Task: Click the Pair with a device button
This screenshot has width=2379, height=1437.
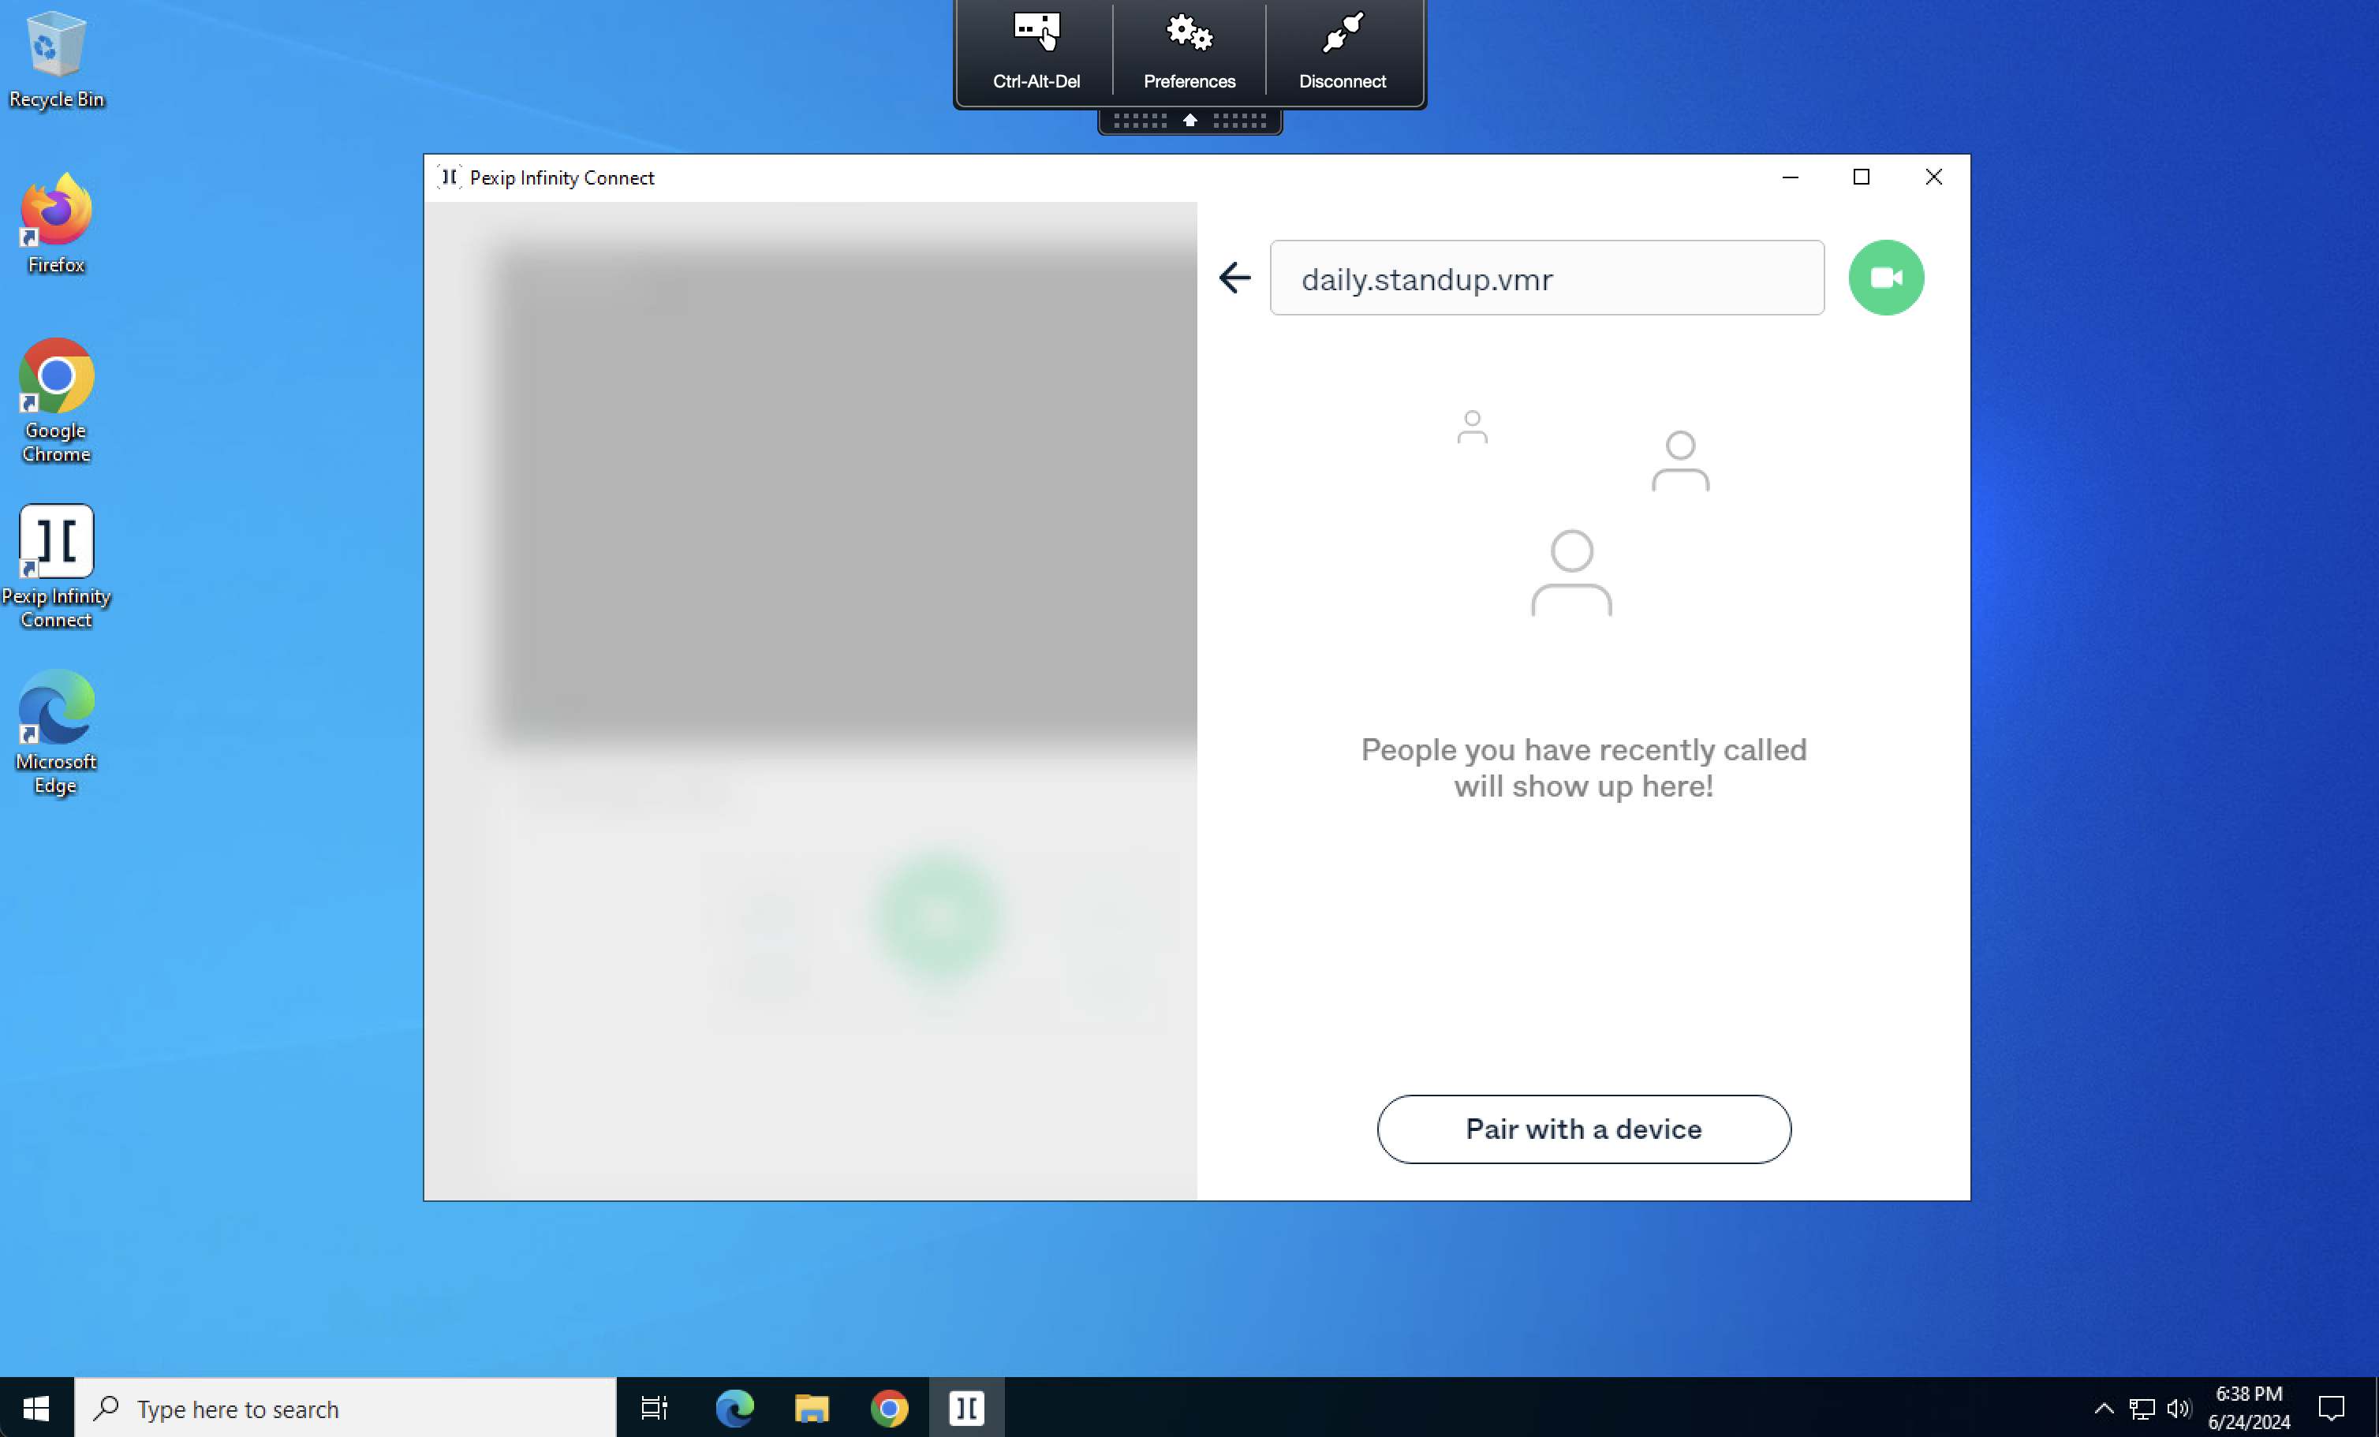Action: [1582, 1129]
